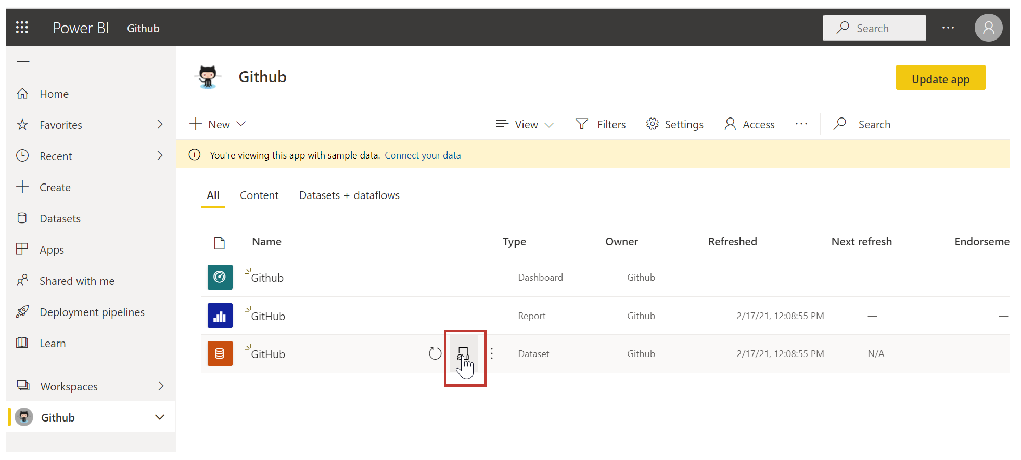The width and height of the screenshot is (1021, 460).
Task: Open workspace Settings
Action: pyautogui.click(x=674, y=125)
